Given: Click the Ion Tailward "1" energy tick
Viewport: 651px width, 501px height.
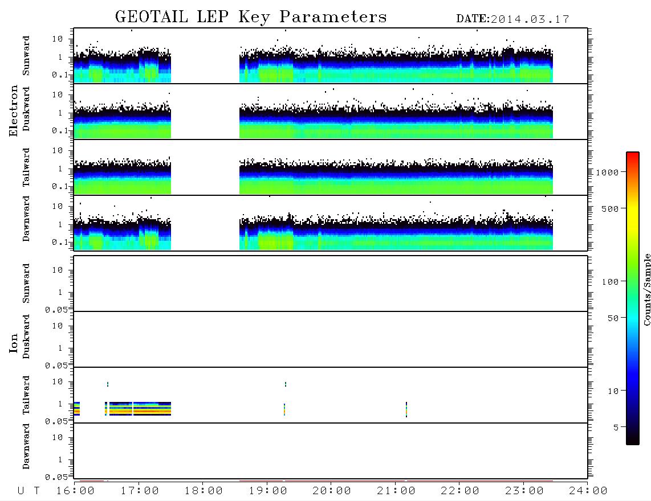Looking at the screenshot, I should point(60,404).
